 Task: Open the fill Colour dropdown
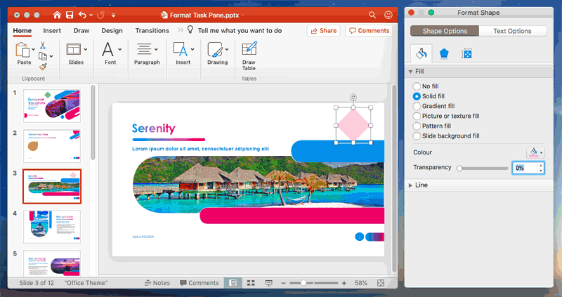(x=535, y=152)
